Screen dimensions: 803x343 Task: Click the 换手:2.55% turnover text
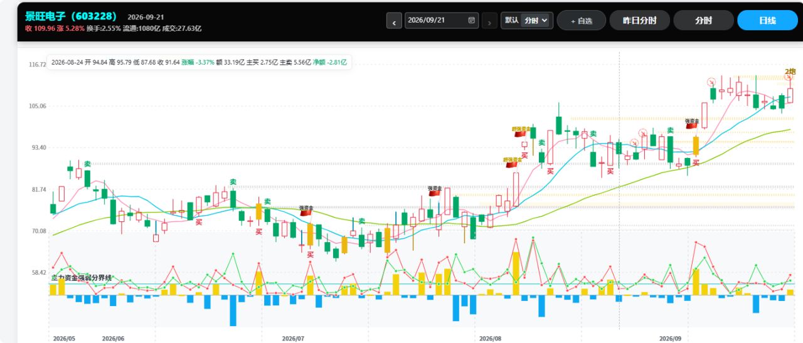click(105, 28)
